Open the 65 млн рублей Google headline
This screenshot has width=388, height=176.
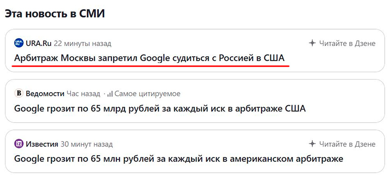tap(178, 159)
